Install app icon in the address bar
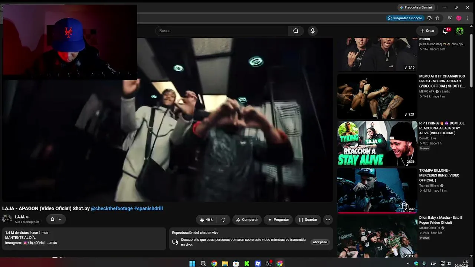 (x=429, y=18)
